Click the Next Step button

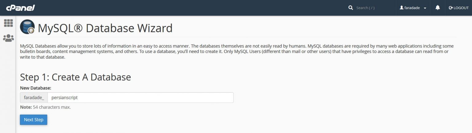(33, 120)
